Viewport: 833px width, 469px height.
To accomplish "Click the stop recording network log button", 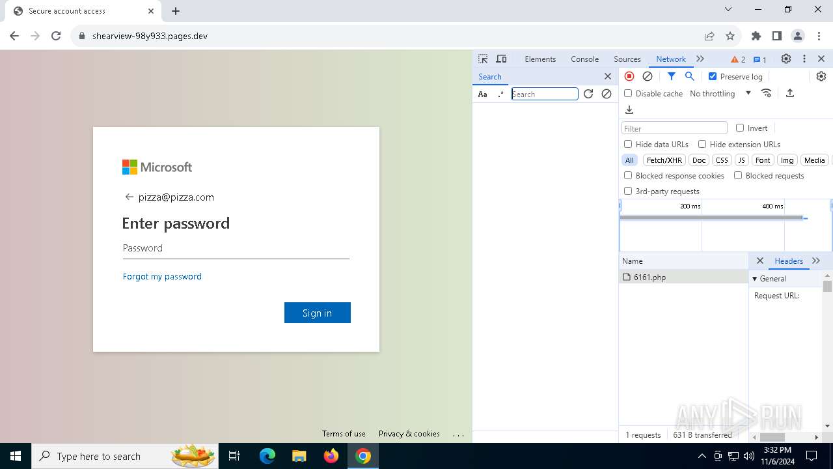I will pos(629,76).
